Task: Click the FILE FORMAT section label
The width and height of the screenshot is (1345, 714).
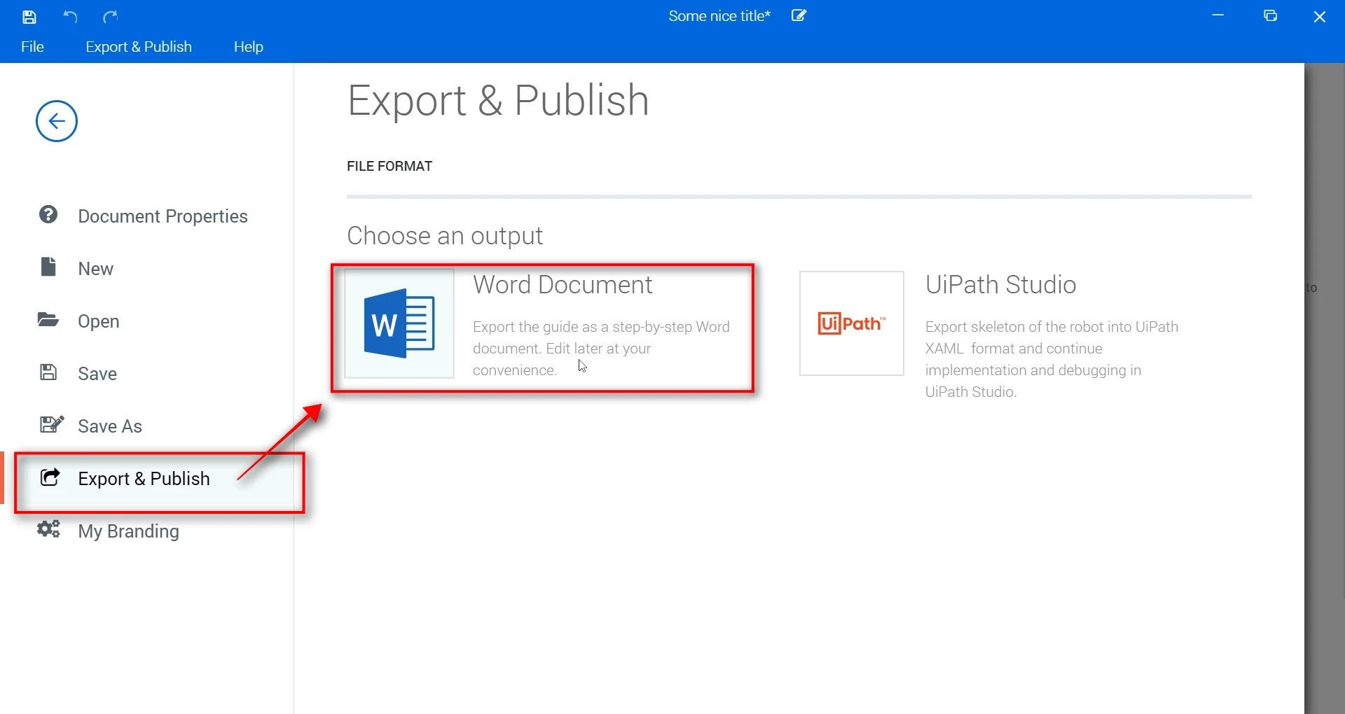Action: tap(389, 166)
